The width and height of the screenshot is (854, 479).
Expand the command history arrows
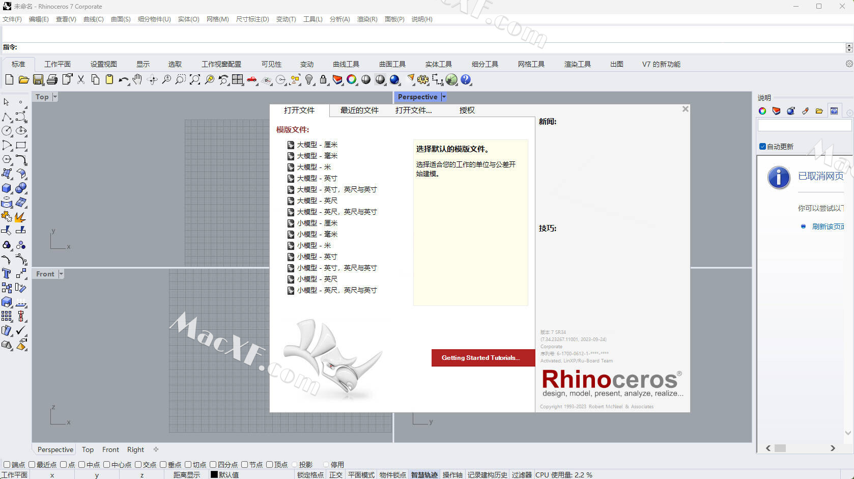[x=849, y=47]
